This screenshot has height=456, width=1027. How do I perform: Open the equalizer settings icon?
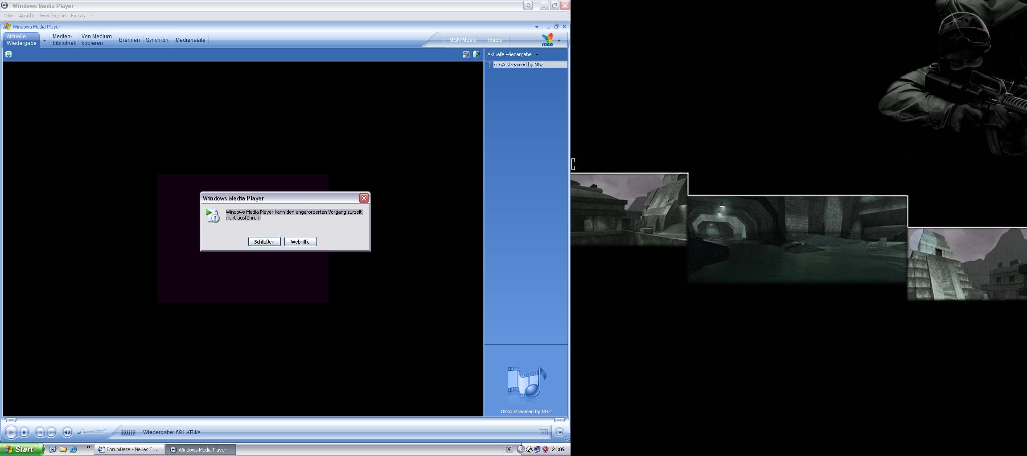tap(543, 432)
